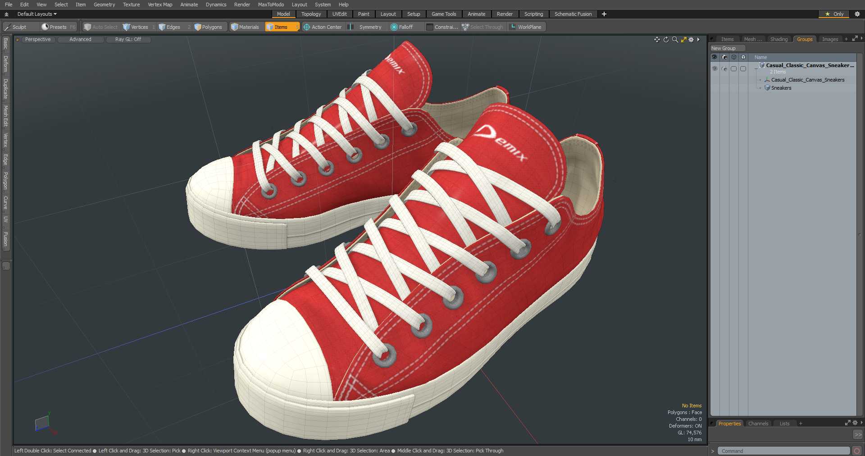
Task: Click the New Group button
Action: (x=727, y=48)
